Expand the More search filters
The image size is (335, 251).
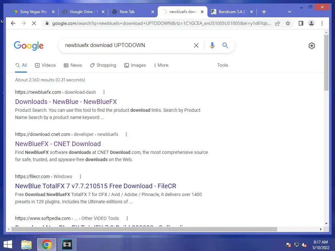coord(161,65)
